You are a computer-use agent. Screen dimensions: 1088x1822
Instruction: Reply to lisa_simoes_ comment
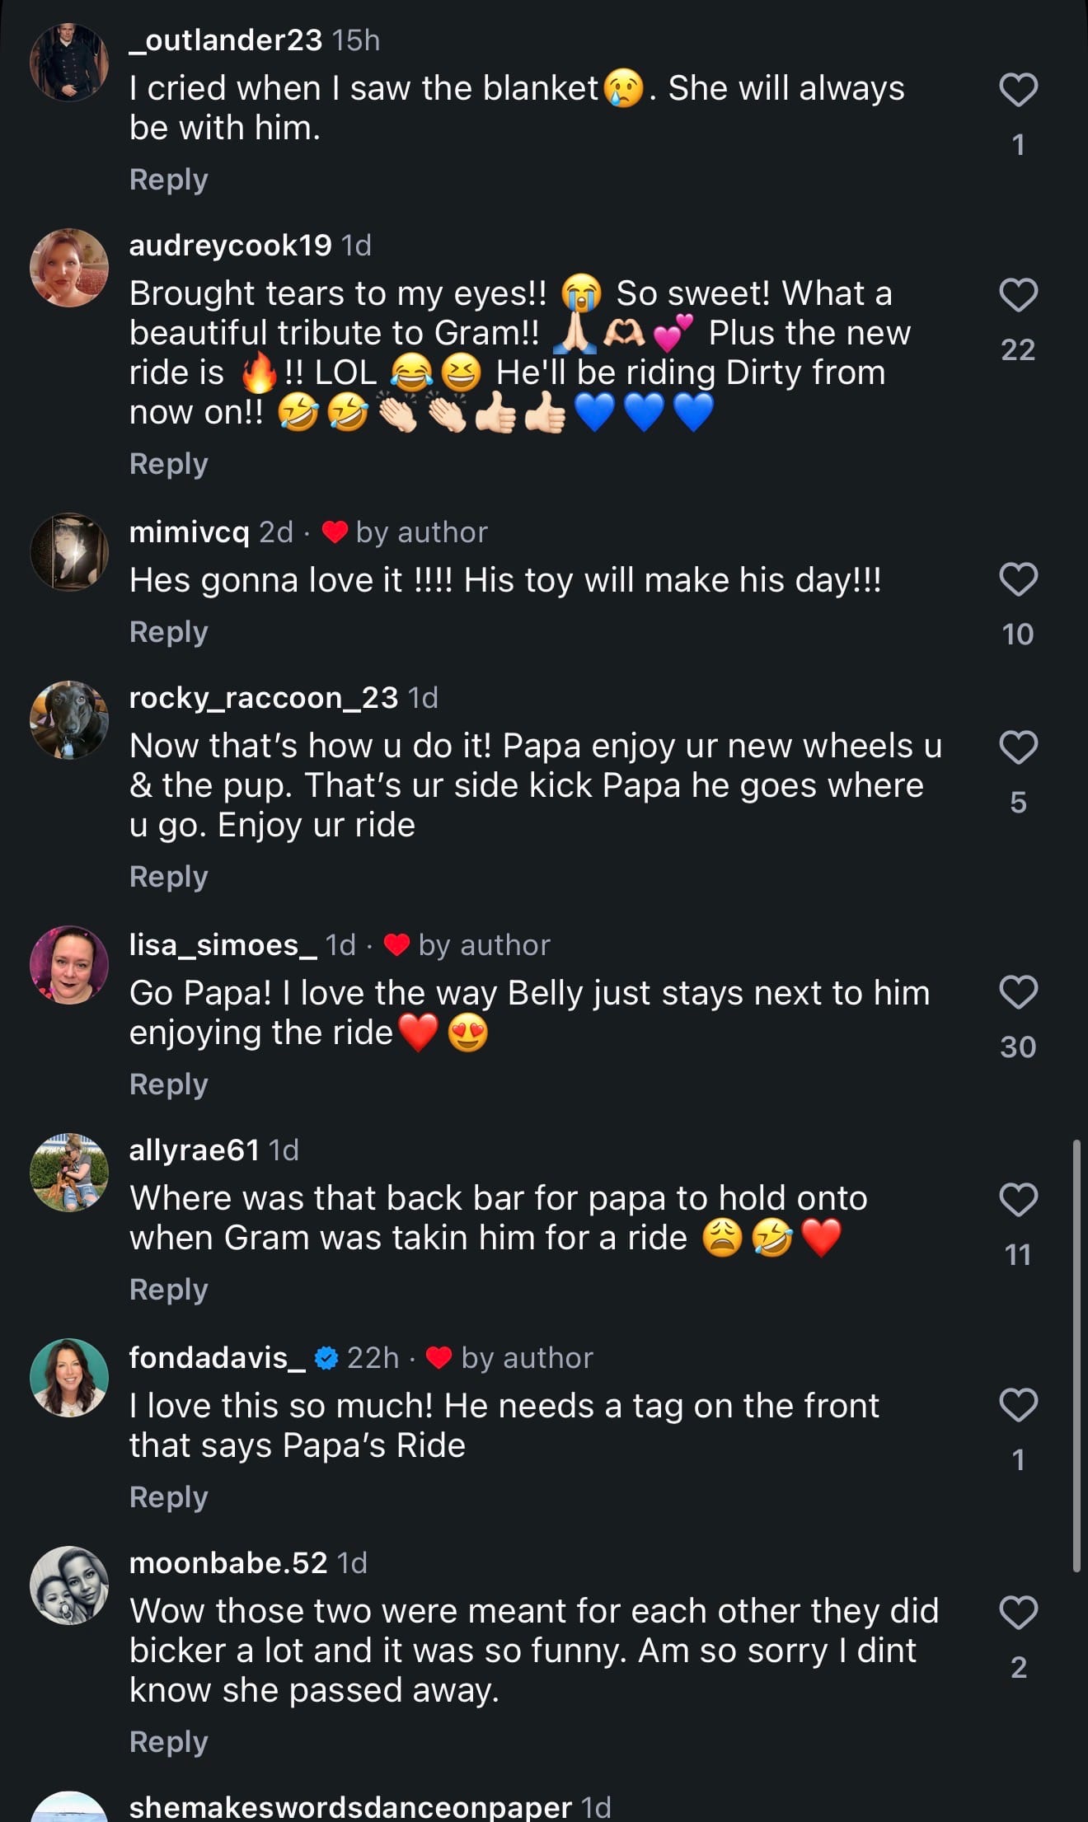point(168,1084)
